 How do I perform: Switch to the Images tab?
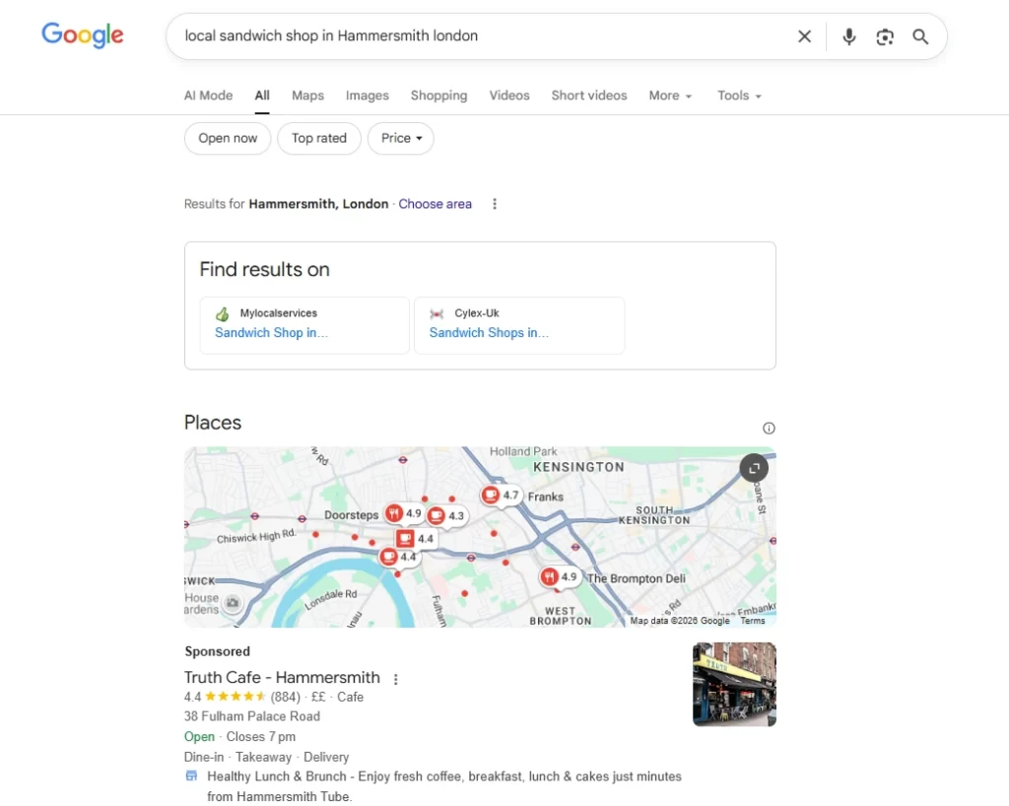pos(367,96)
